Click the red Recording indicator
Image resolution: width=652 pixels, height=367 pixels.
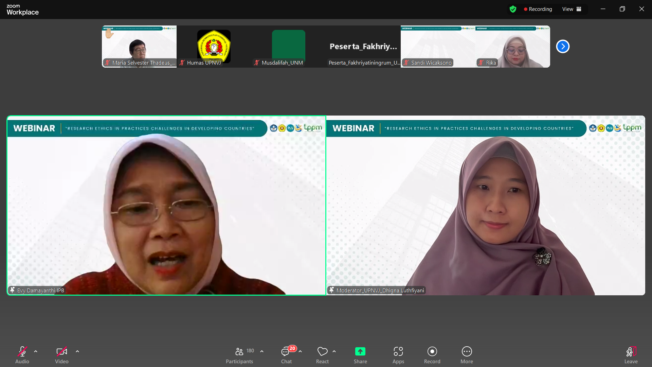point(538,9)
